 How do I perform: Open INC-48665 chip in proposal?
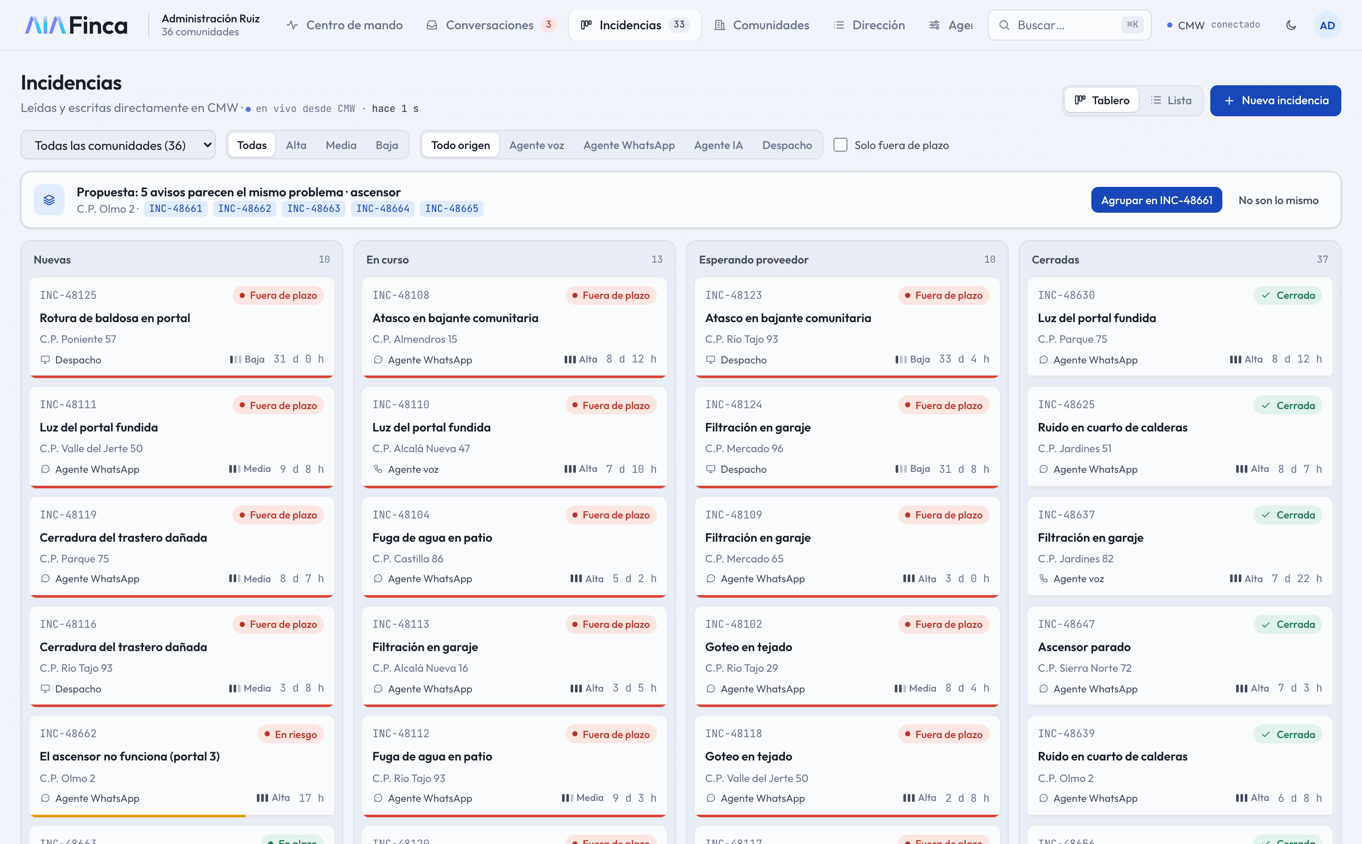451,209
